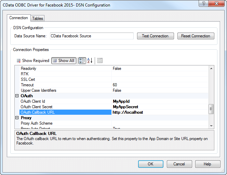This screenshot has height=175, width=227.
Task: Edit the Data Source Name field
Action: [92, 36]
